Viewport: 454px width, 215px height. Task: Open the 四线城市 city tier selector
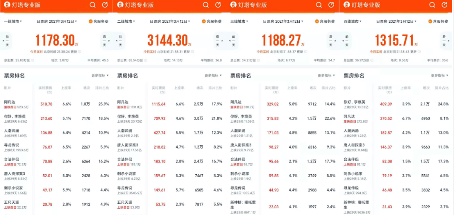click(353, 21)
